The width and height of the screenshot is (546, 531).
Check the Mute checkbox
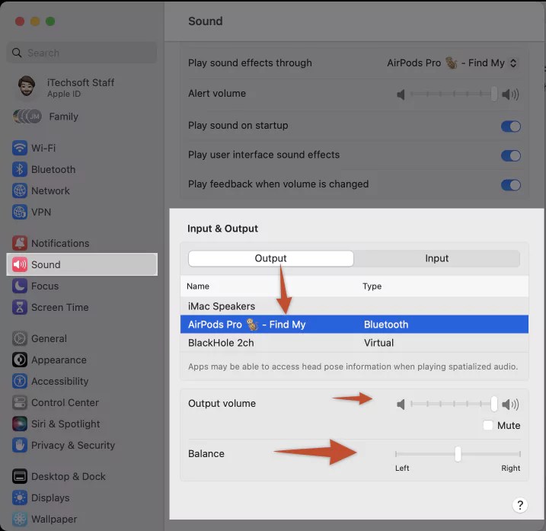click(x=488, y=425)
